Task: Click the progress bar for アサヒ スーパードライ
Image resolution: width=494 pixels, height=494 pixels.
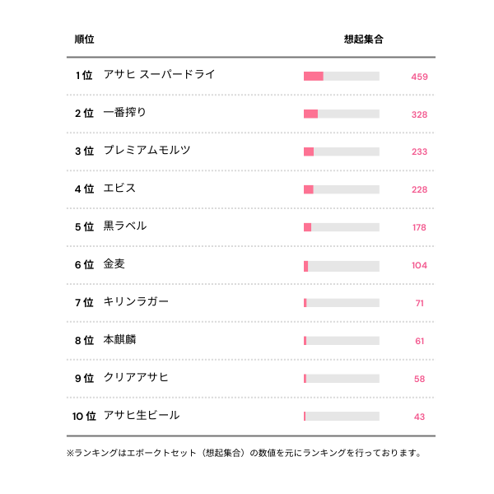Action: [341, 77]
